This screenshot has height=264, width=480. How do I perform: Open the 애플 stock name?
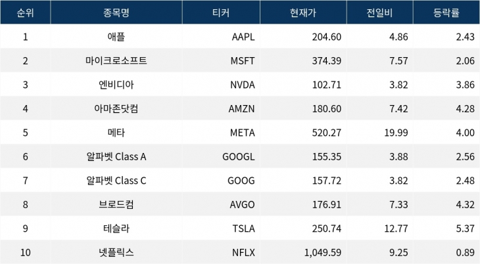(x=116, y=37)
